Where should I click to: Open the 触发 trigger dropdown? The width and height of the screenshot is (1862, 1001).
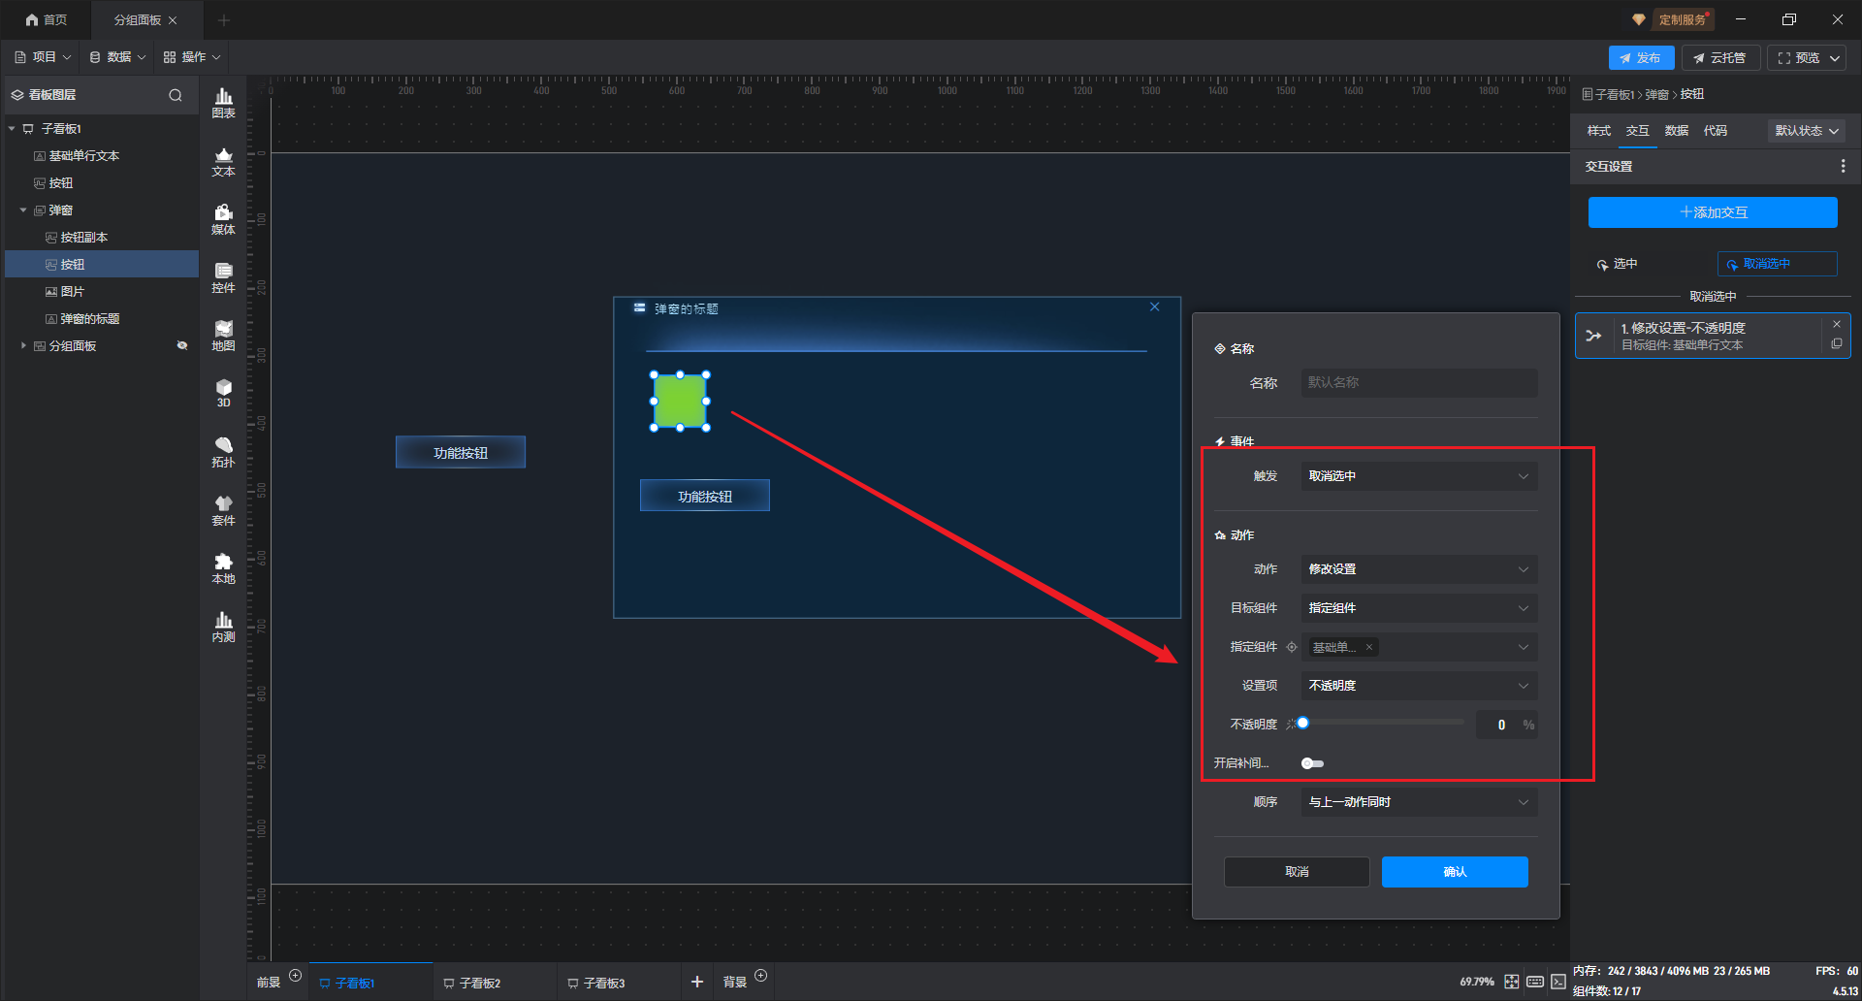1418,476
